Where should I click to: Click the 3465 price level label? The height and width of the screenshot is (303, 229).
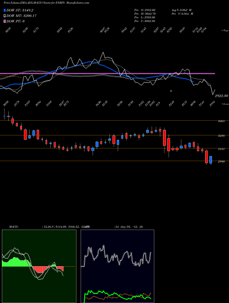[x=221, y=121]
